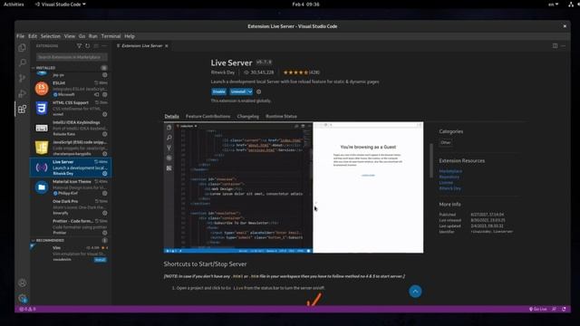Screen dimensions: 580x326
Task: Collapse the Recommended extensions section
Action: pos(50,240)
